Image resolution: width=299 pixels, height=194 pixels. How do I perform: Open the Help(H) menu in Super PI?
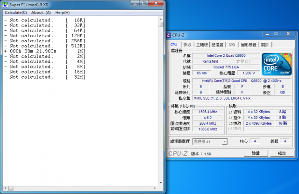62,13
